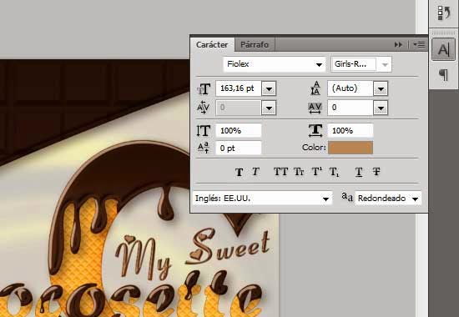Open the Inglés: EE.UU. language dropdown
The image size is (459, 317).
[x=262, y=199]
